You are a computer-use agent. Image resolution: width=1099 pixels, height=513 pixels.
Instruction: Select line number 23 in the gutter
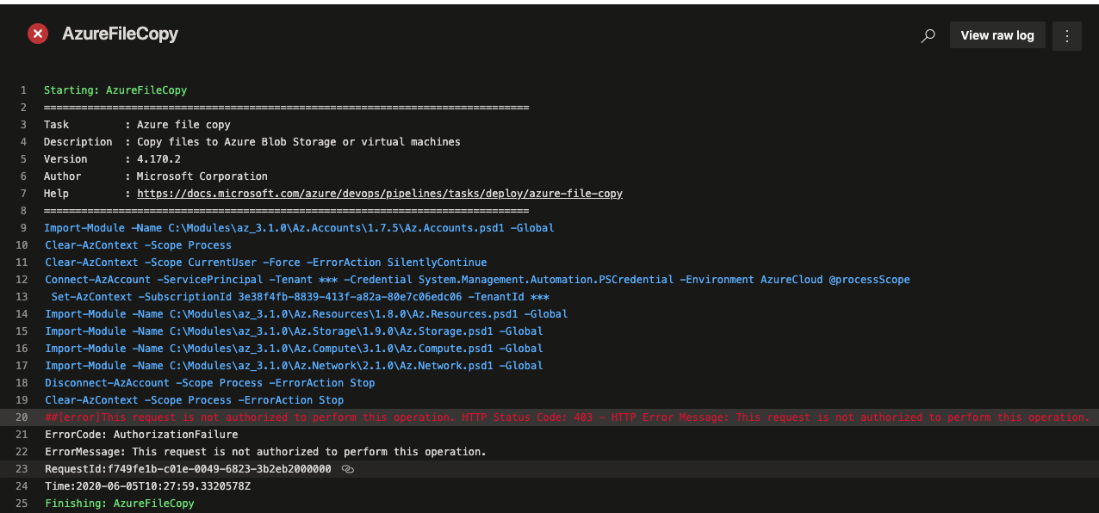coord(23,469)
